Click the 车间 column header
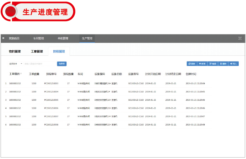 [x=80, y=74]
